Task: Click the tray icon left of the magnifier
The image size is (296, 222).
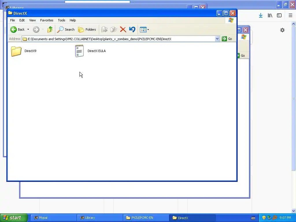Action: (x=269, y=218)
